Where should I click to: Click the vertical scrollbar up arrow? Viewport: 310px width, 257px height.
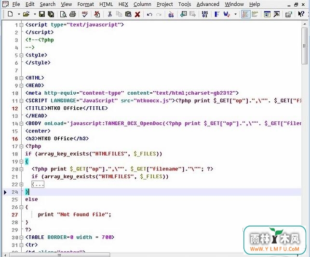(304, 24)
